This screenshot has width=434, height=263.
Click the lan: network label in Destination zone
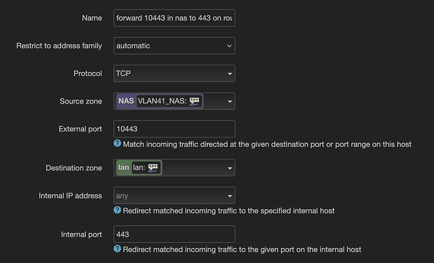point(139,168)
